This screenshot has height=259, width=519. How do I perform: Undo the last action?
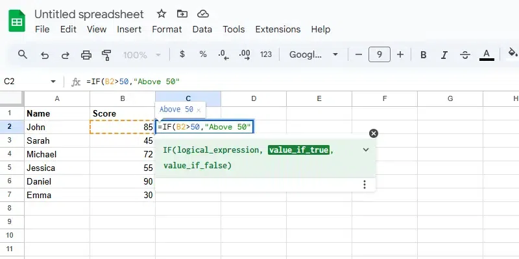(x=44, y=55)
